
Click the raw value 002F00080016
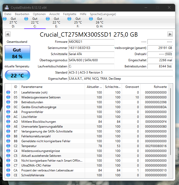pyautogui.click(x=156, y=146)
